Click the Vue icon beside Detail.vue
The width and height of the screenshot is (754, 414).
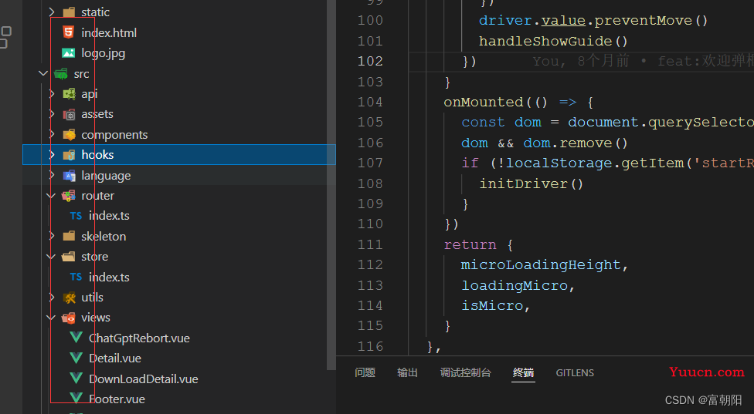click(x=76, y=358)
